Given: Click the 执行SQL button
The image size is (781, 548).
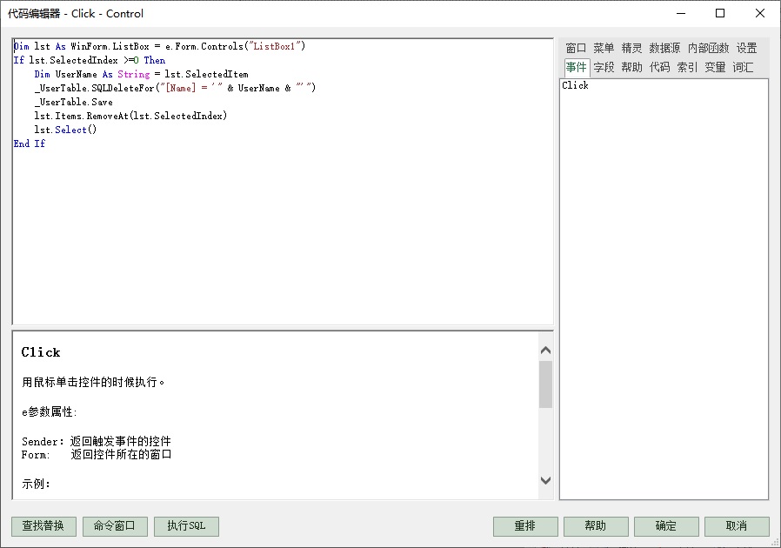Looking at the screenshot, I should pyautogui.click(x=186, y=526).
